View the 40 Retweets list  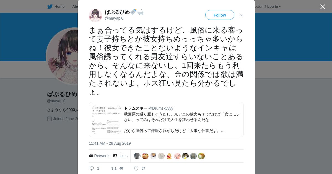point(100,156)
